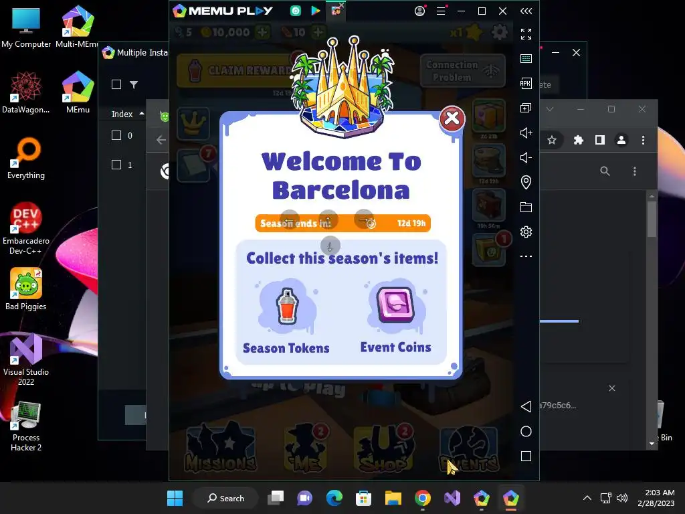Open the shared folder icon in MEmu sidebar

tap(526, 207)
